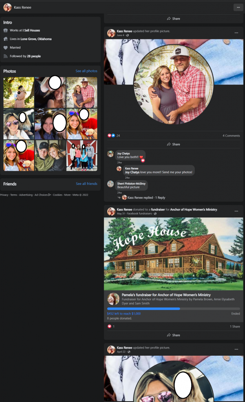Click the feed icon beside Followed by

coord(5,56)
